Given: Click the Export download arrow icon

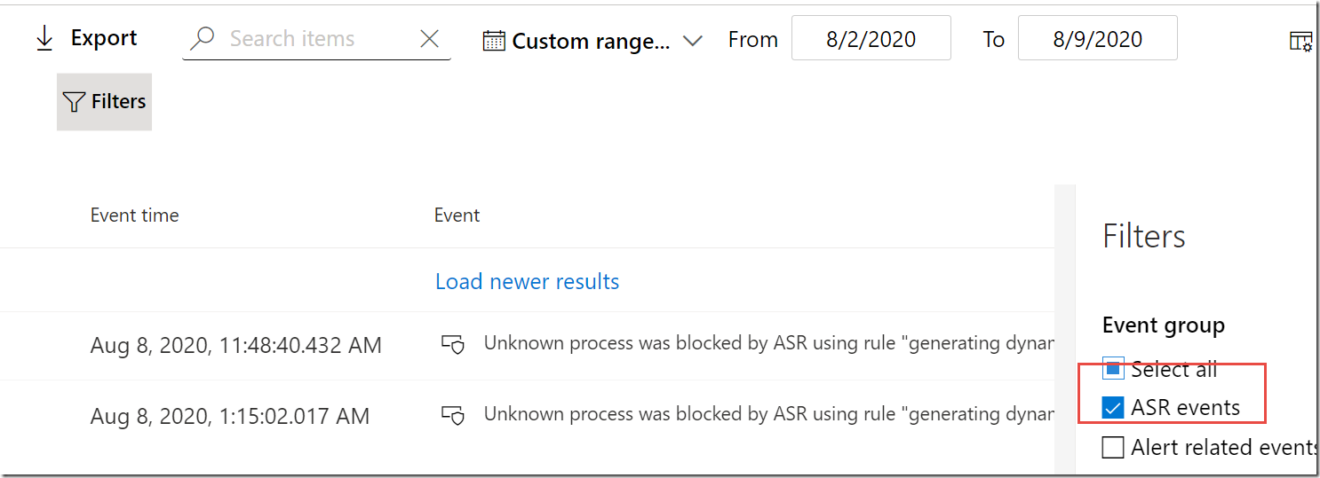Looking at the screenshot, I should 44,39.
